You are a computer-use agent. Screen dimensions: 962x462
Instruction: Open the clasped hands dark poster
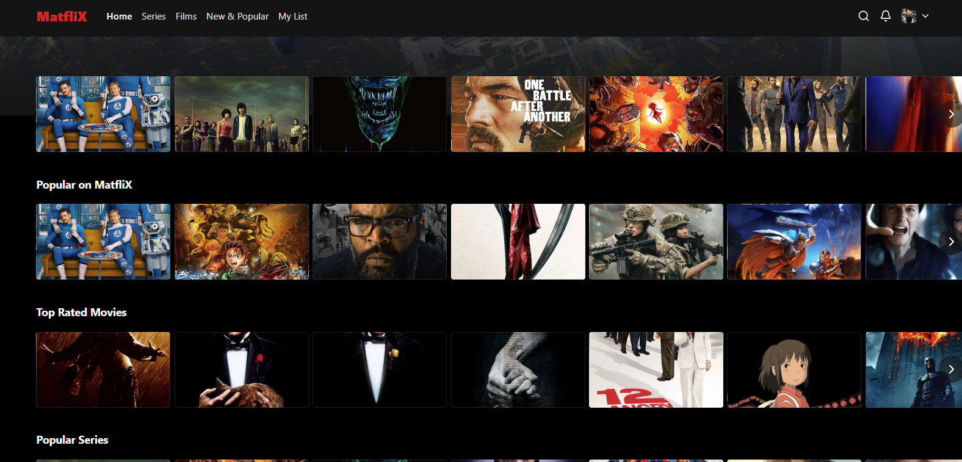[x=518, y=370]
